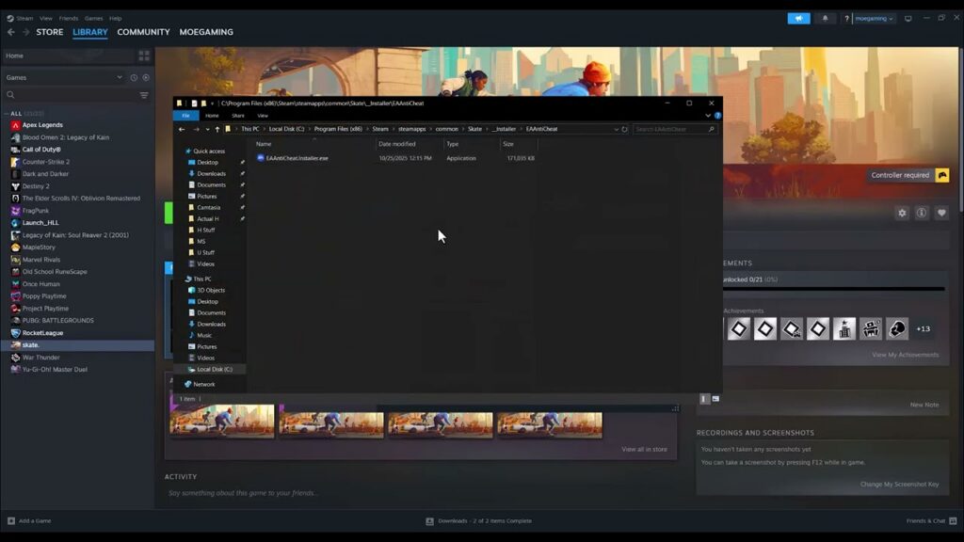Open the Explorer Share ribbon tab
Image resolution: width=964 pixels, height=542 pixels.
click(238, 116)
